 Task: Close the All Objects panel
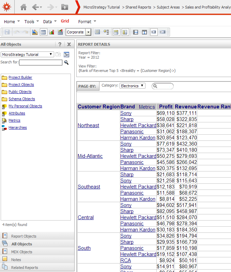[69, 44]
